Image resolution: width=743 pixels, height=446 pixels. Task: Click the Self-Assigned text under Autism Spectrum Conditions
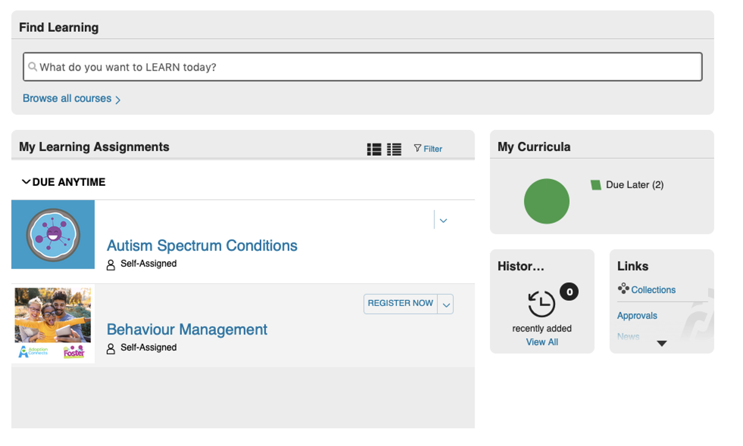point(148,264)
